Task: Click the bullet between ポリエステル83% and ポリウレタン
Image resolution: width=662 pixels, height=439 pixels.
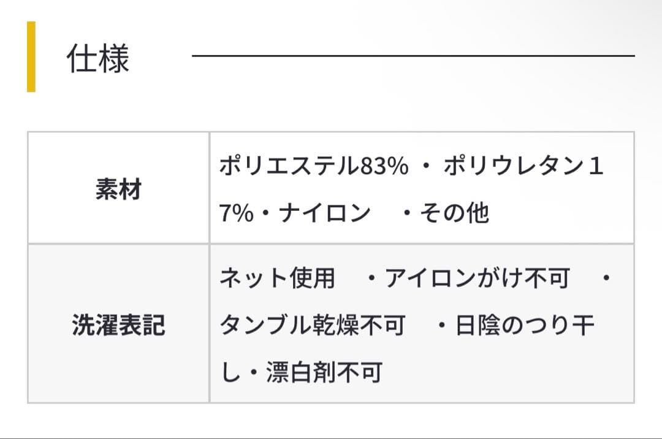Action: pyautogui.click(x=427, y=167)
